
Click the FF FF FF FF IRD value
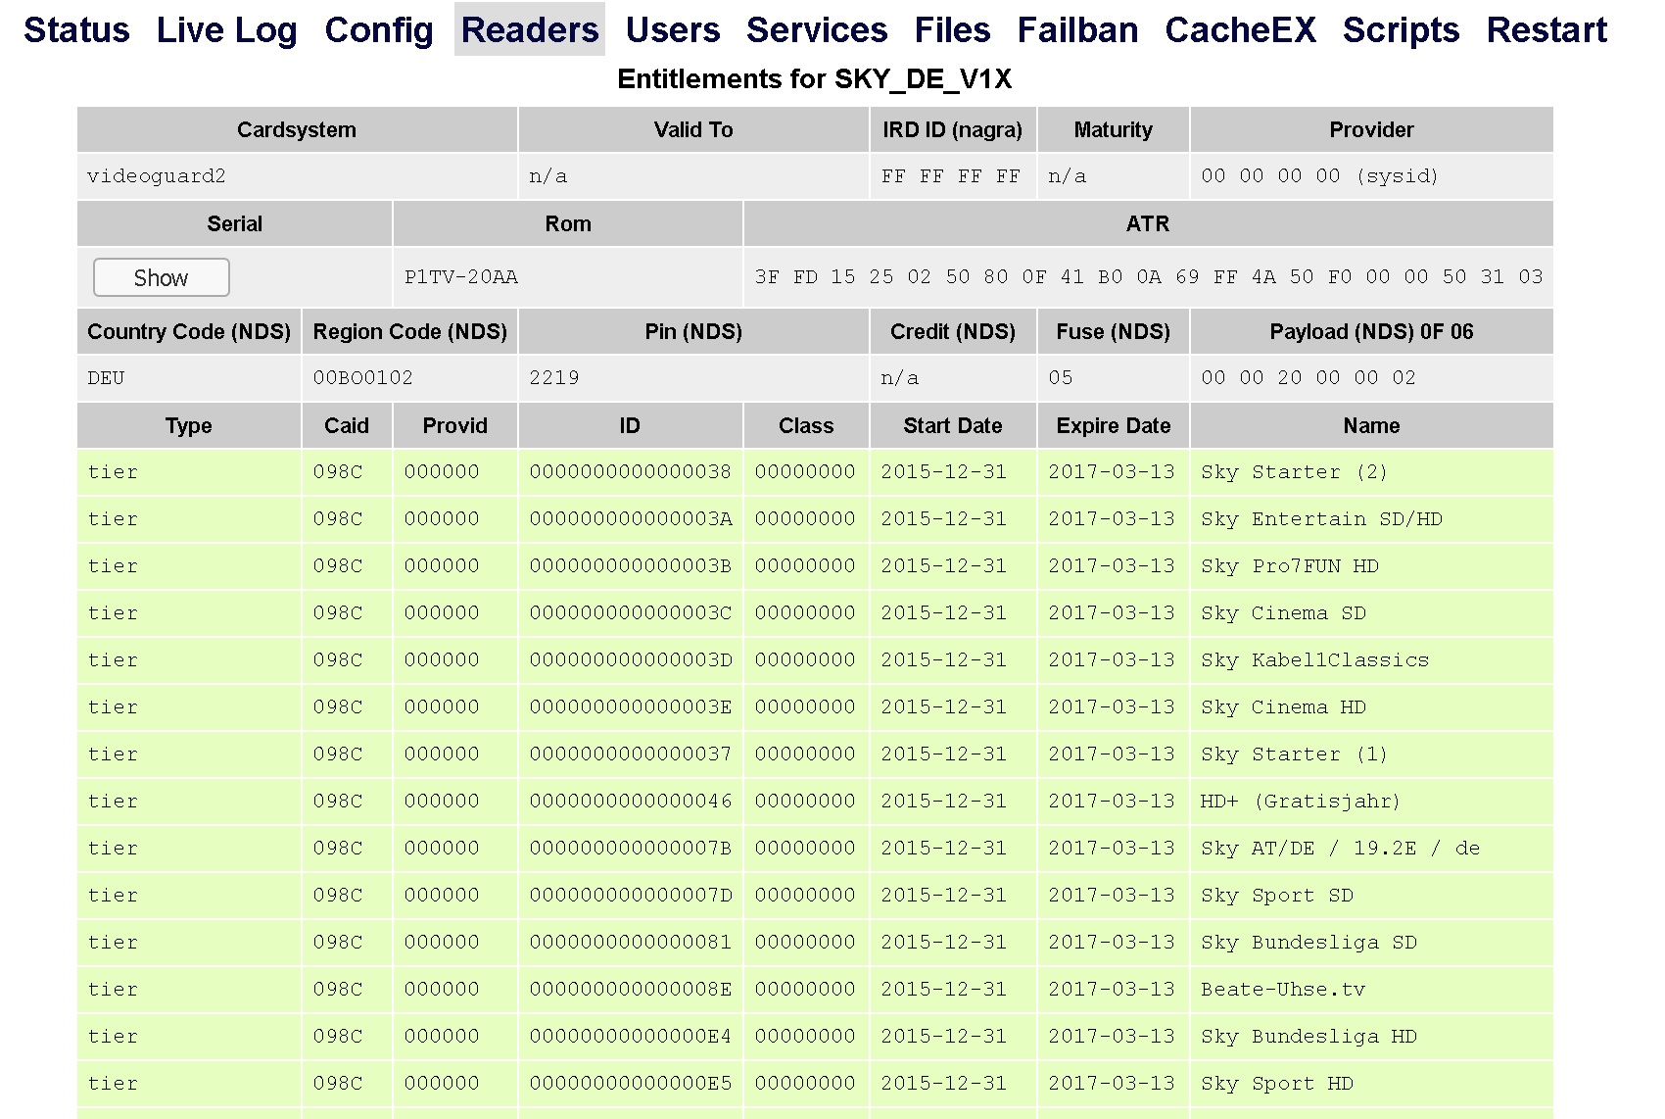tap(951, 176)
